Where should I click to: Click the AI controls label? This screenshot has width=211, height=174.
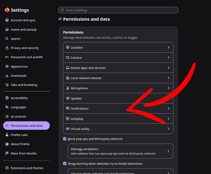click(x=18, y=117)
